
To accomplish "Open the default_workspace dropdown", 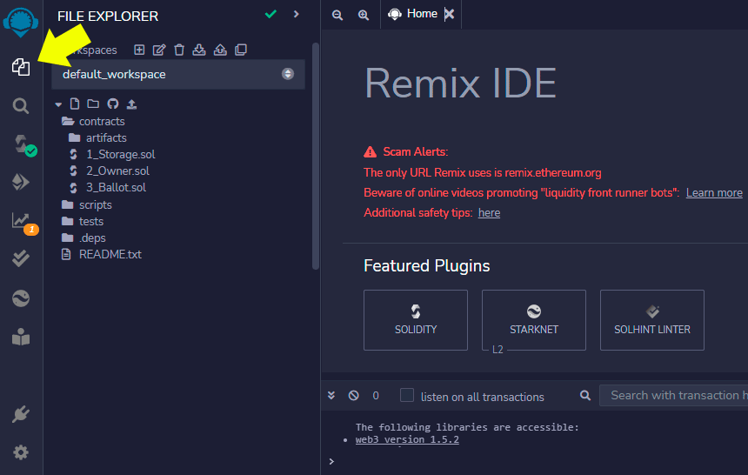I will 178,74.
